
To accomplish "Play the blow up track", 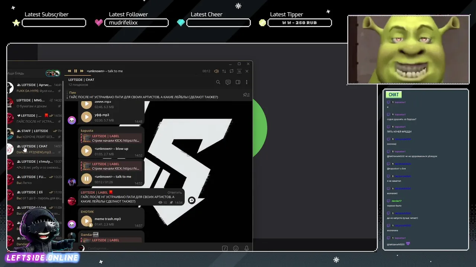I will tap(87, 151).
